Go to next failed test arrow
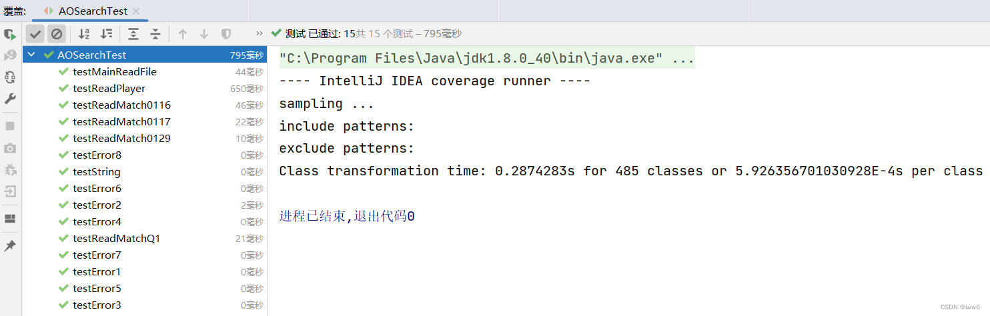 tap(204, 33)
